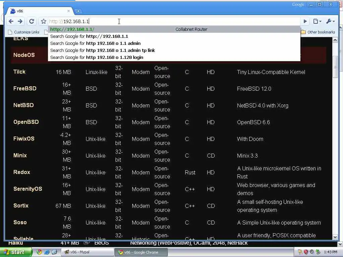Click 'A Simple Unix-like operating system' text

(x=279, y=223)
